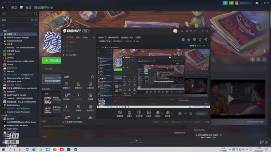The width and height of the screenshot is (271, 152).
Task: Mute the 麦克风 microphone
Action: (158, 114)
